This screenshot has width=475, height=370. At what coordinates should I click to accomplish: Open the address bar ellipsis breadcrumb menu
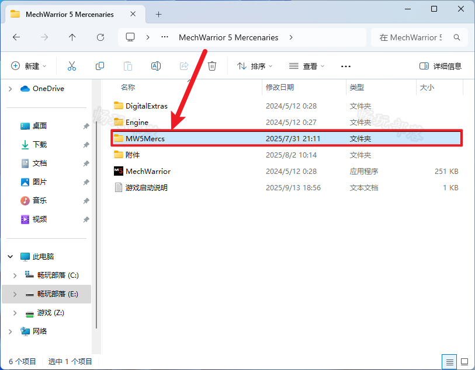pos(165,37)
